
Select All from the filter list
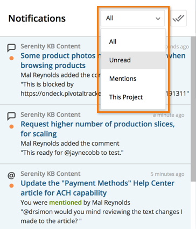[x=133, y=41]
